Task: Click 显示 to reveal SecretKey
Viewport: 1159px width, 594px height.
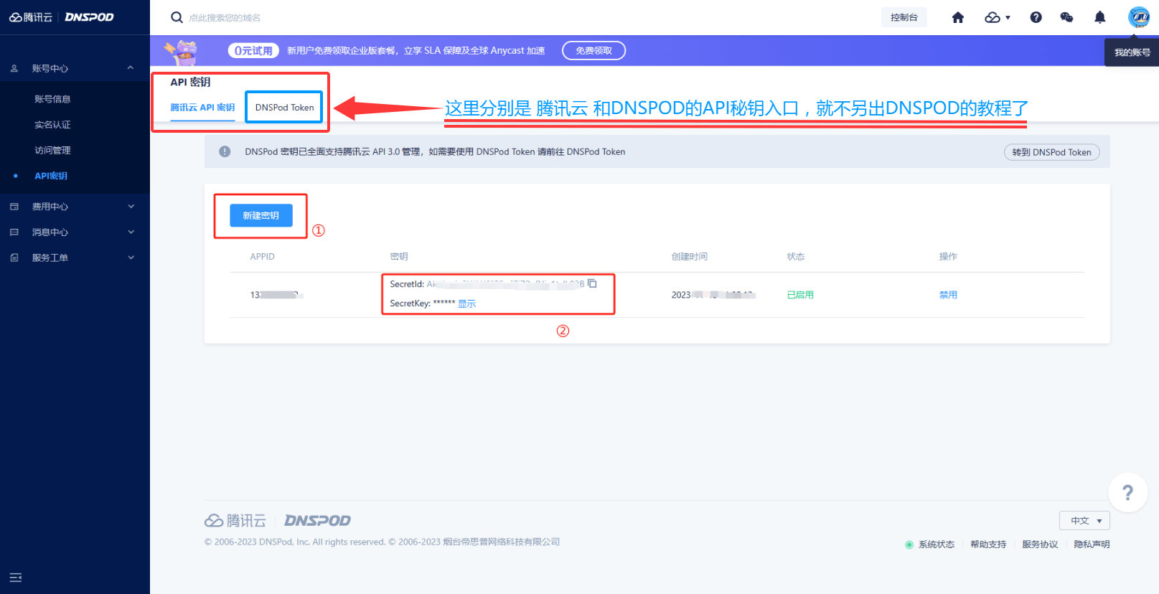Action: coord(466,303)
